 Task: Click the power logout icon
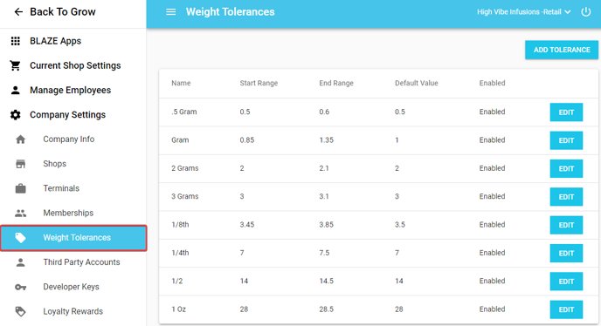click(x=585, y=12)
